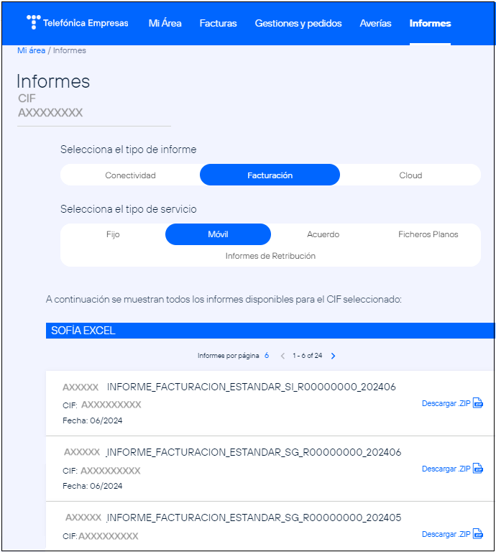
Task: Open Mi Área menu item
Action: coord(165,23)
